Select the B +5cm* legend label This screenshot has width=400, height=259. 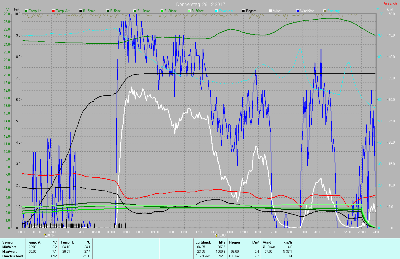(x=89, y=11)
